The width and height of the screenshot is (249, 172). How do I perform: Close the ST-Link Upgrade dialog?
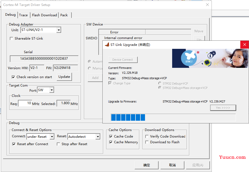[x=245, y=44]
